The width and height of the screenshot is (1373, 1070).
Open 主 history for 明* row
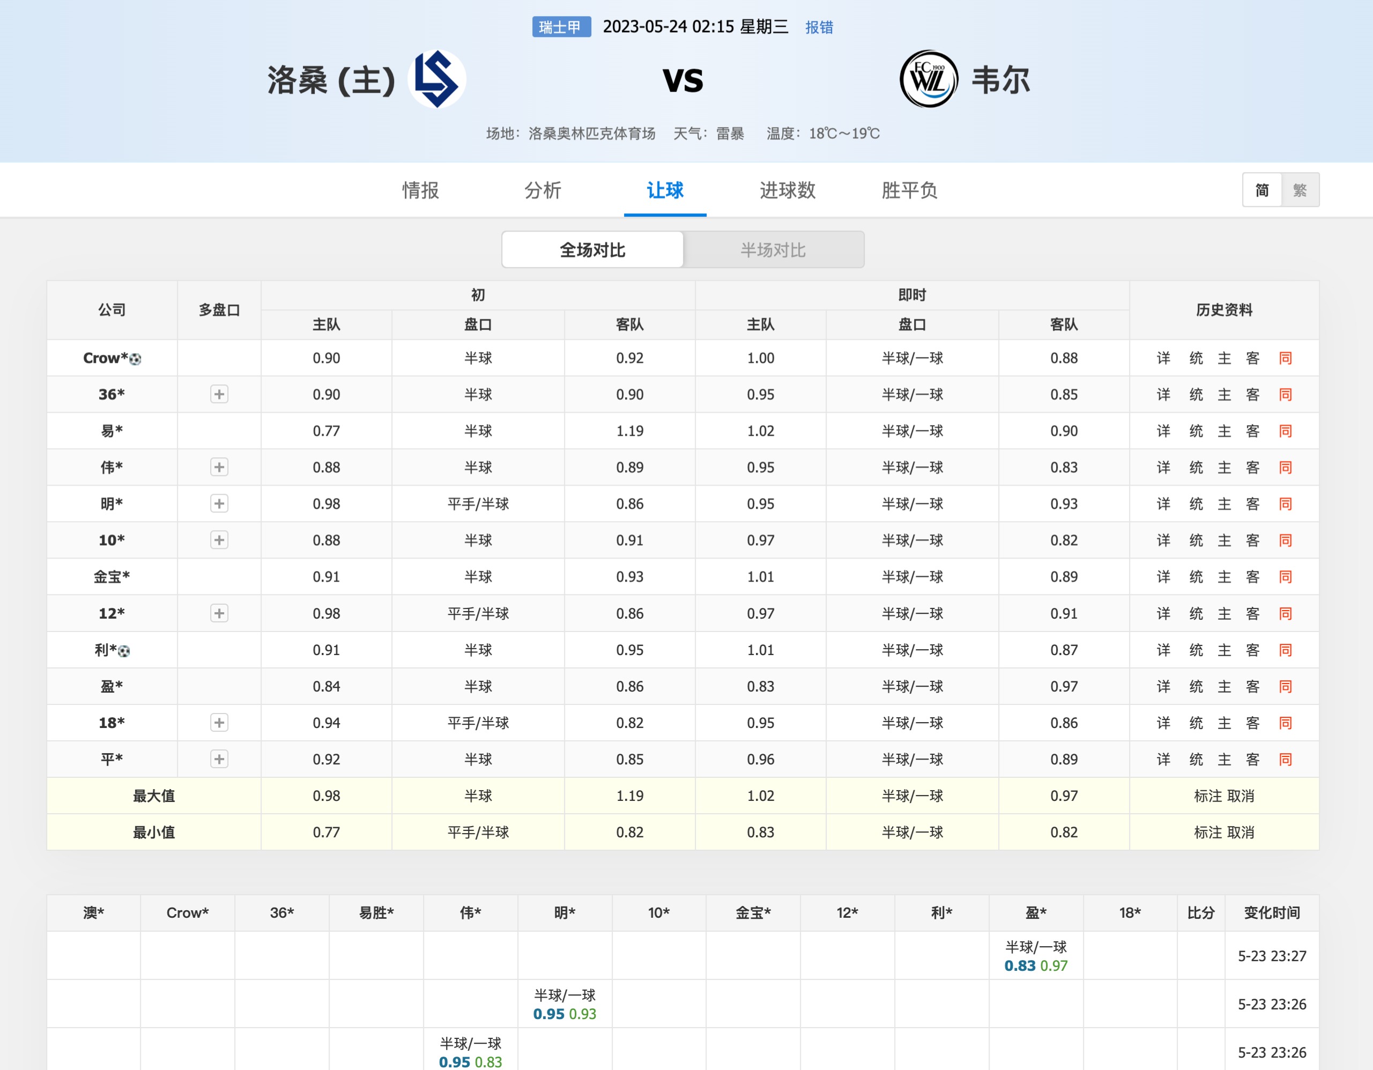[x=1224, y=503]
